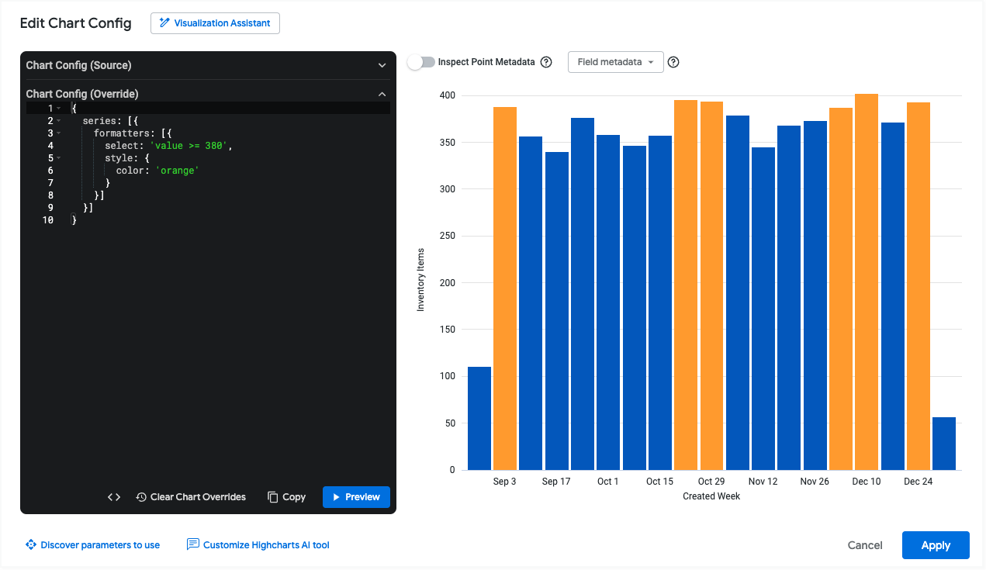
Task: Fold the style block on line 5
Action: tap(59, 158)
